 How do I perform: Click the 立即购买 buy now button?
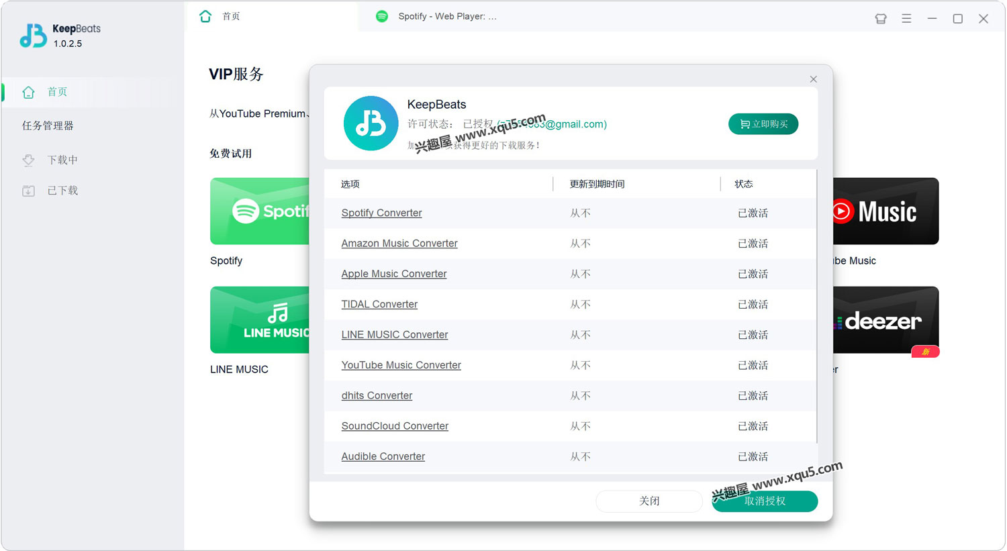coord(763,124)
